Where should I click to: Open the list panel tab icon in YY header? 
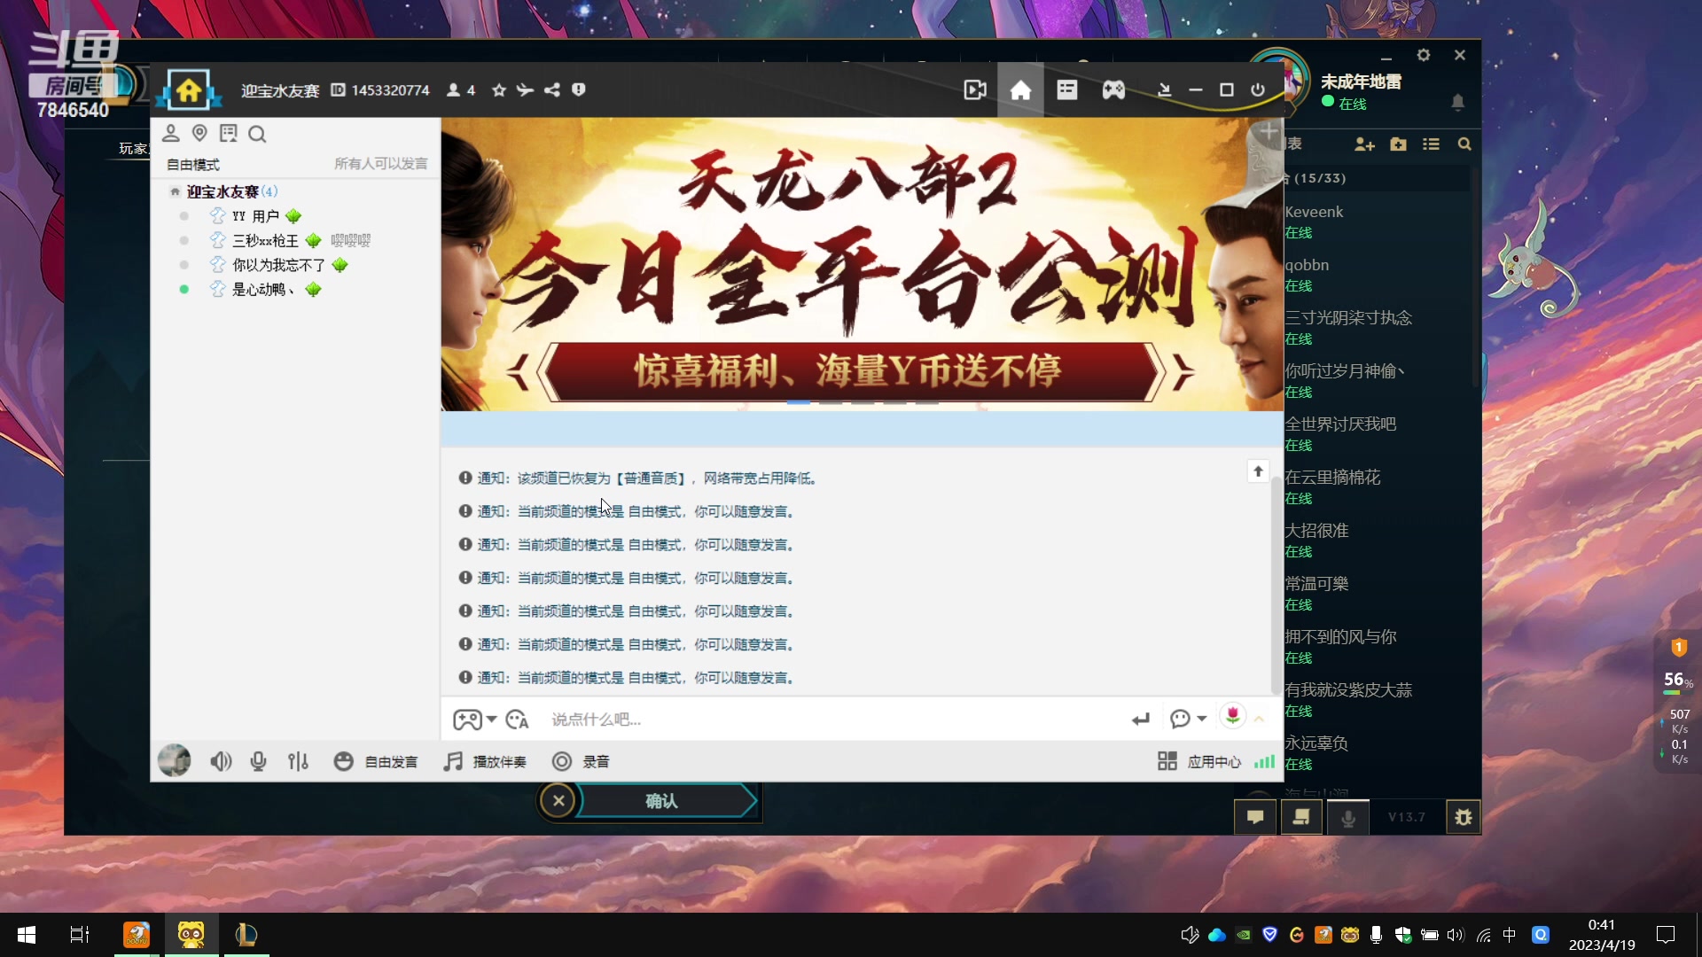(1067, 90)
